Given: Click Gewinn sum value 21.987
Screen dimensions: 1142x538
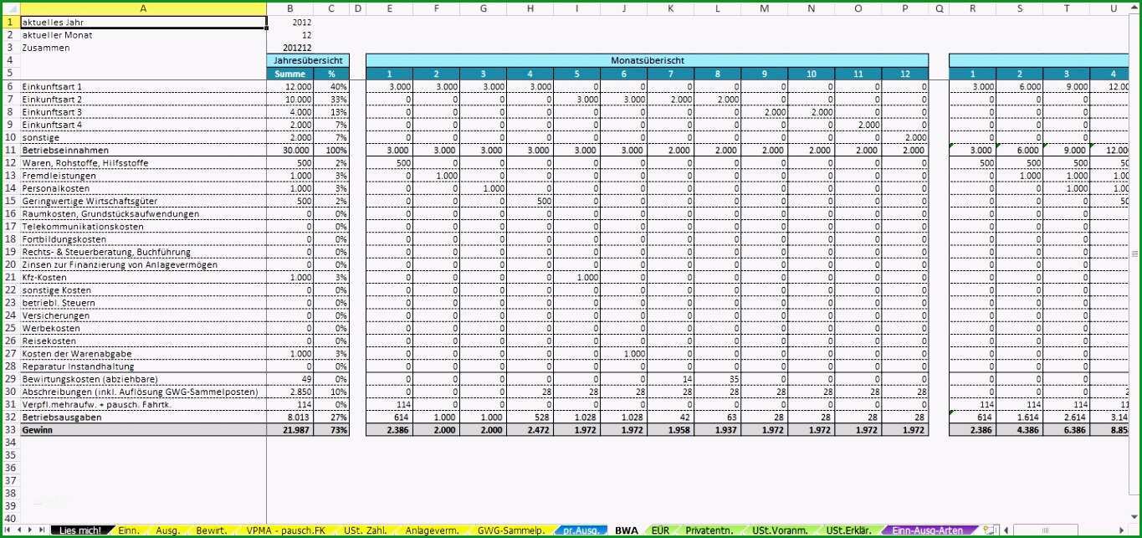Looking at the screenshot, I should 290,429.
